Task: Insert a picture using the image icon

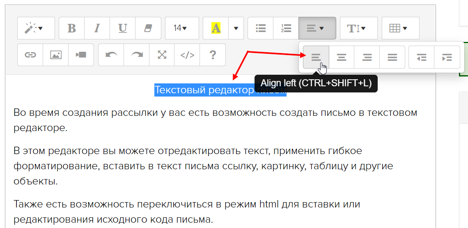Action: pos(55,55)
